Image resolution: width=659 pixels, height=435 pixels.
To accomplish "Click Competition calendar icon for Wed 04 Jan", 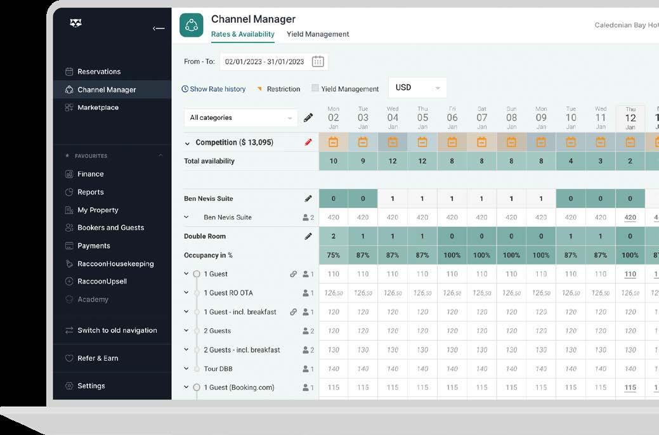I will click(393, 142).
